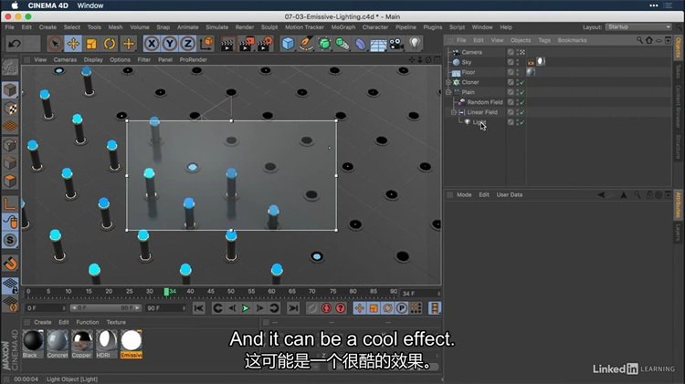Select the Sky object

(466, 62)
